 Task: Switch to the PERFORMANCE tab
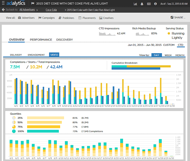point(41,40)
